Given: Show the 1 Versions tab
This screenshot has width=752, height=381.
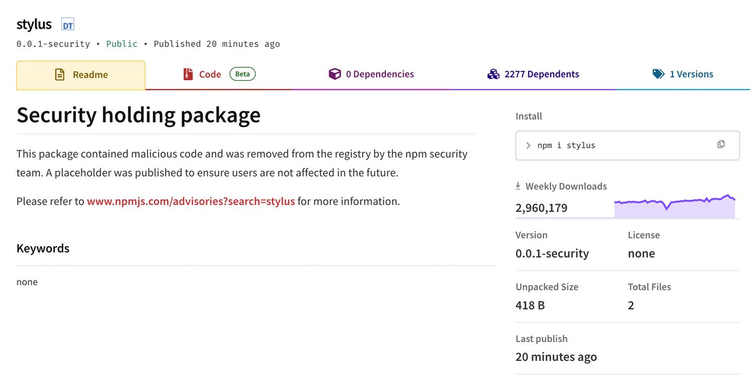Looking at the screenshot, I should tap(682, 74).
